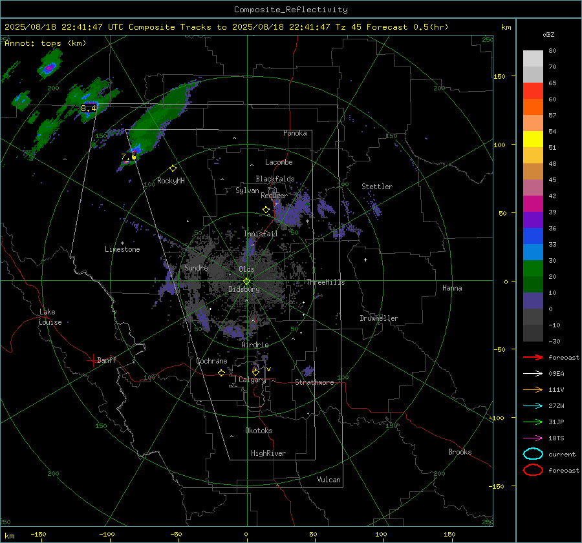Click the magenta 18TS arrow in legend
Screen dimensions: 582x543
pos(533,438)
